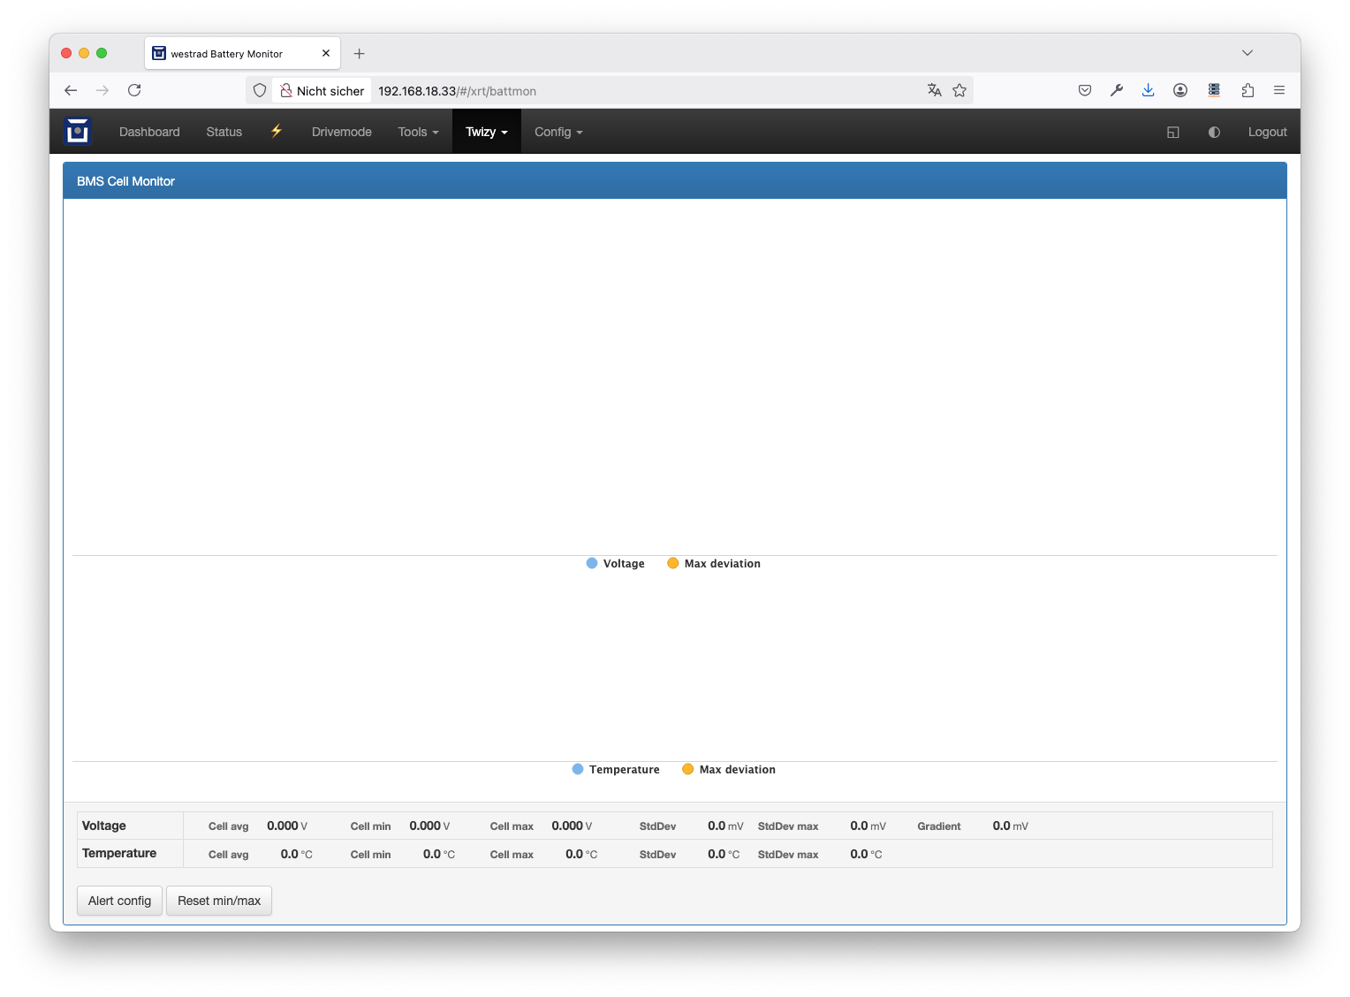This screenshot has height=997, width=1350.
Task: Toggle the night mode half-circle icon
Action: pyautogui.click(x=1214, y=132)
